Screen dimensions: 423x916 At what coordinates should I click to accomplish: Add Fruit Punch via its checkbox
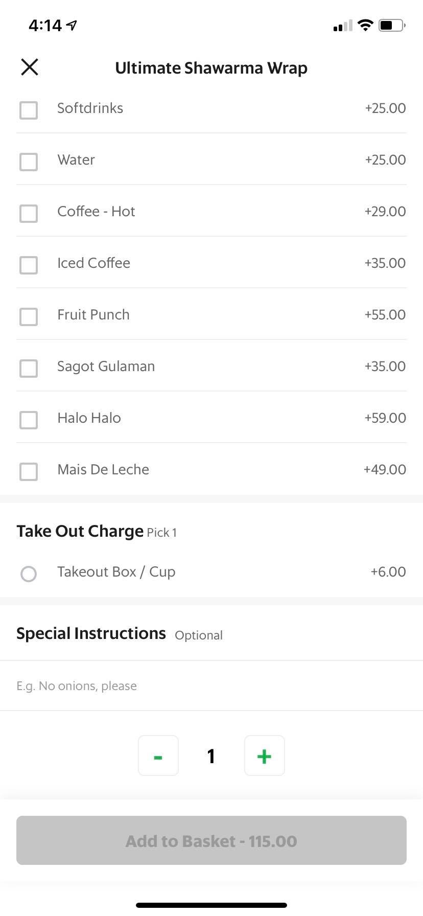coord(29,316)
